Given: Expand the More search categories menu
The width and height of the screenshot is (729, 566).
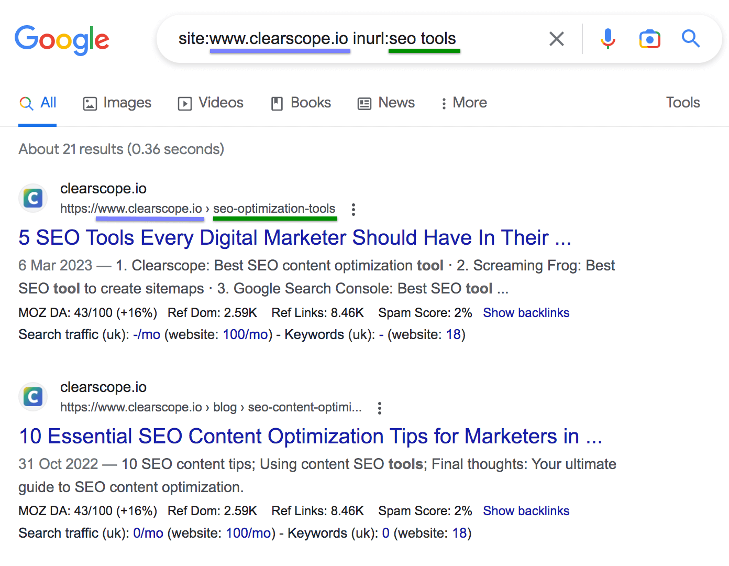Looking at the screenshot, I should [463, 103].
